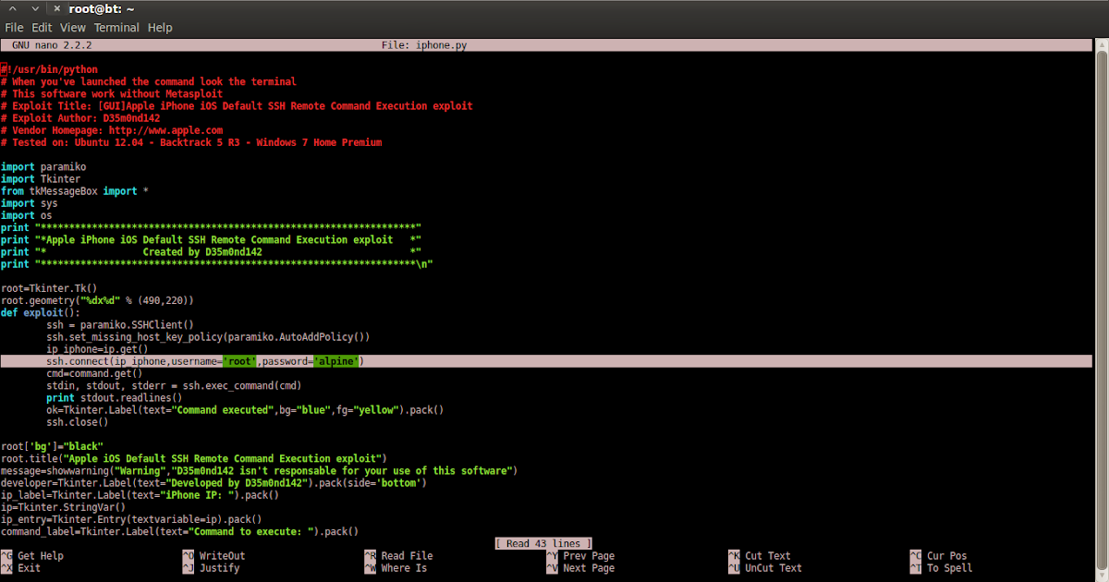Click the 'ssh.close()' line

coord(78,422)
